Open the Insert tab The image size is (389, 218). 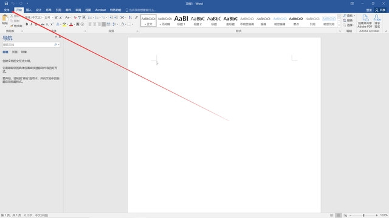(x=29, y=10)
